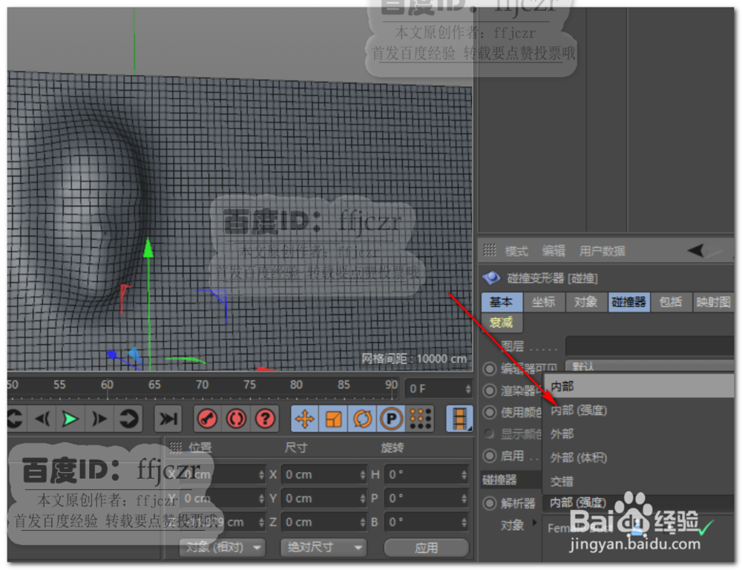Toggle point level animation dots icon

pos(421,419)
